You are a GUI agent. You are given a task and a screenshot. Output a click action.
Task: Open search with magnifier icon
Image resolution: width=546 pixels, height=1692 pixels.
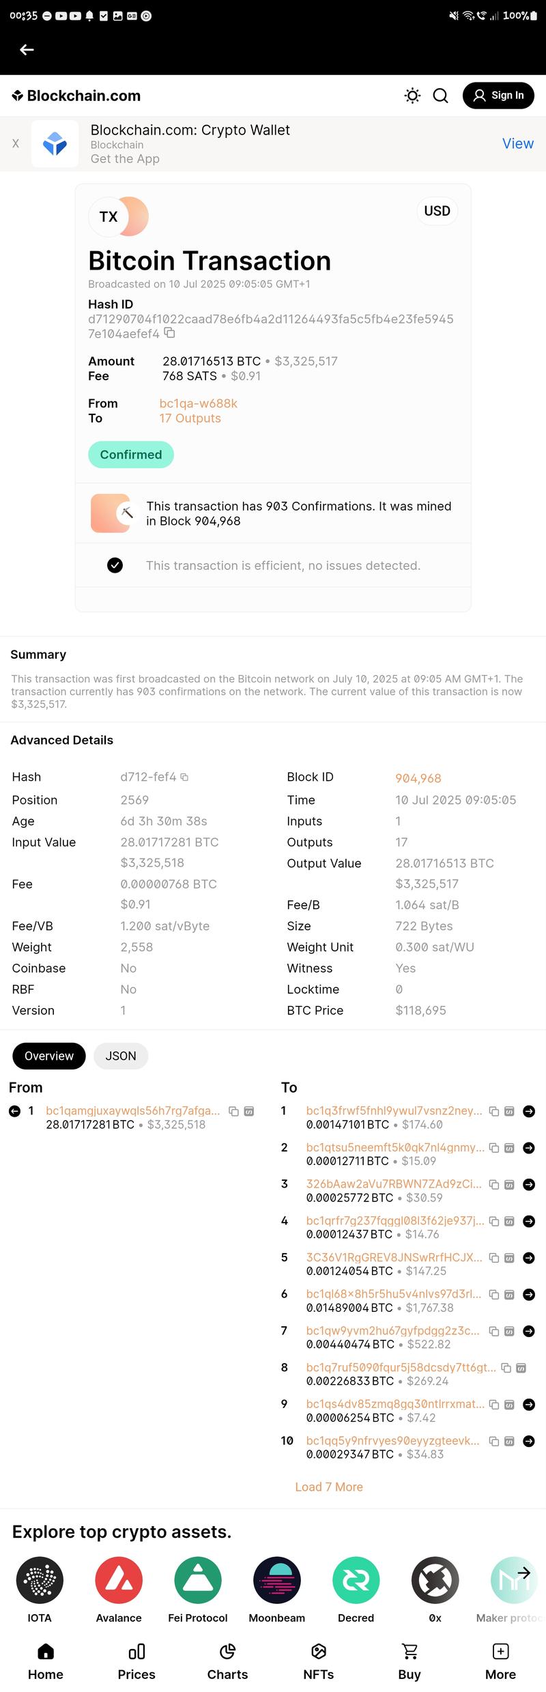pyautogui.click(x=441, y=96)
